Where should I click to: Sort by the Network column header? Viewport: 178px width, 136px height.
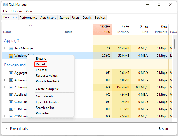(x=159, y=29)
